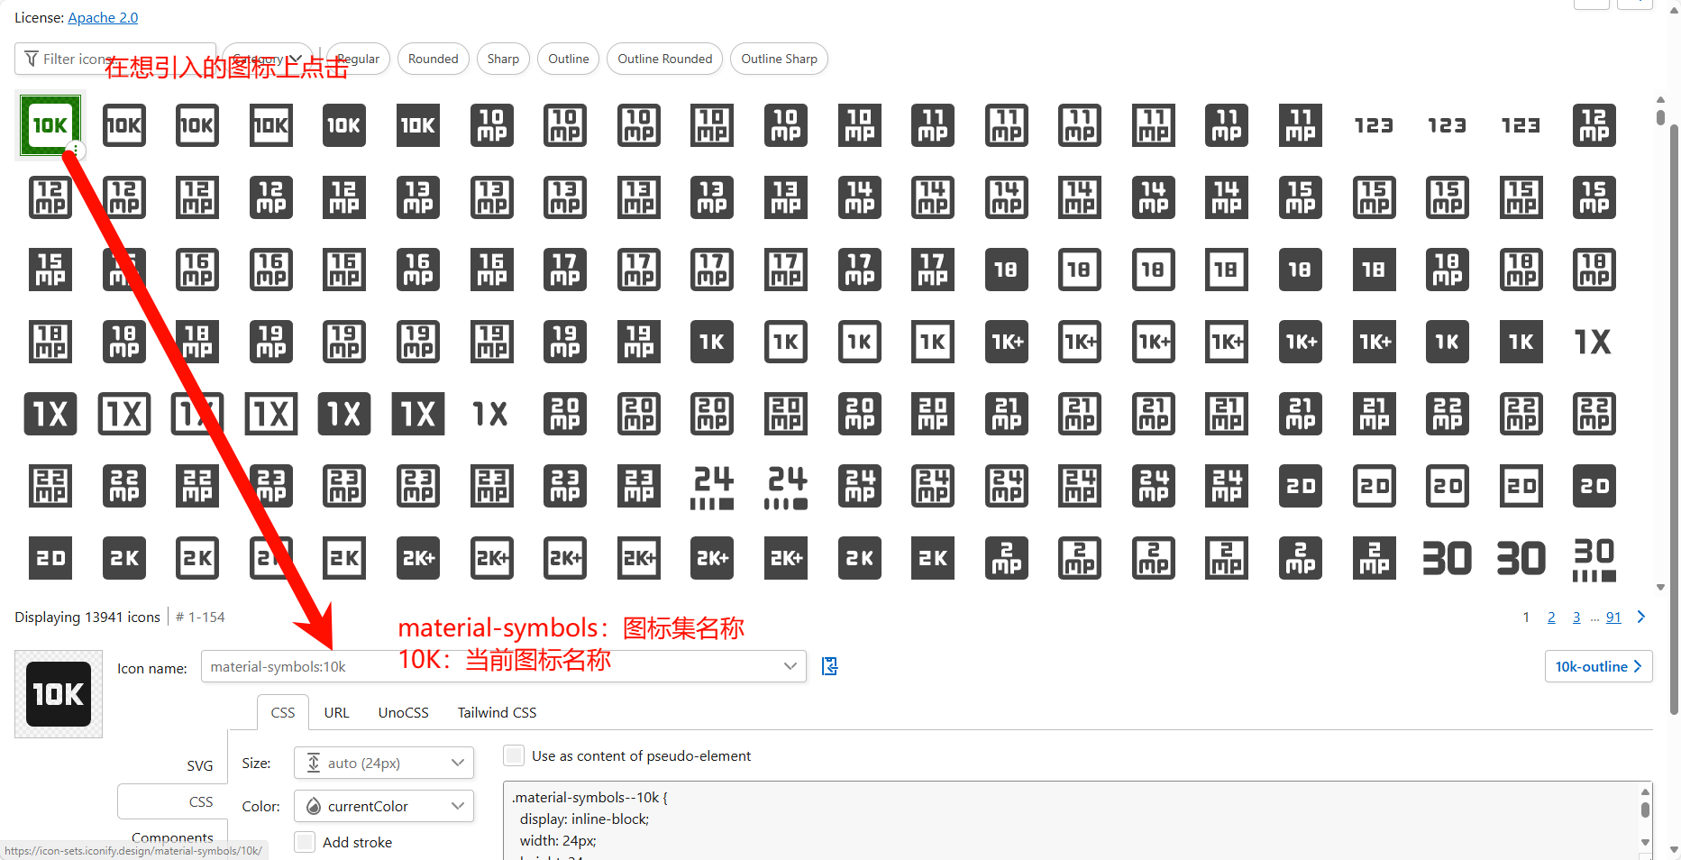This screenshot has width=1681, height=860.
Task: Expand the Category filter dropdown
Action: point(267,59)
